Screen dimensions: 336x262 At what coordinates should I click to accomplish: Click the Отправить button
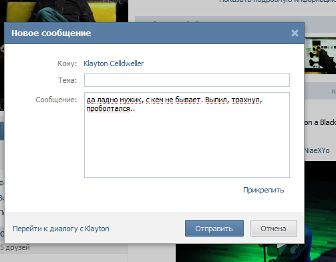tap(214, 229)
